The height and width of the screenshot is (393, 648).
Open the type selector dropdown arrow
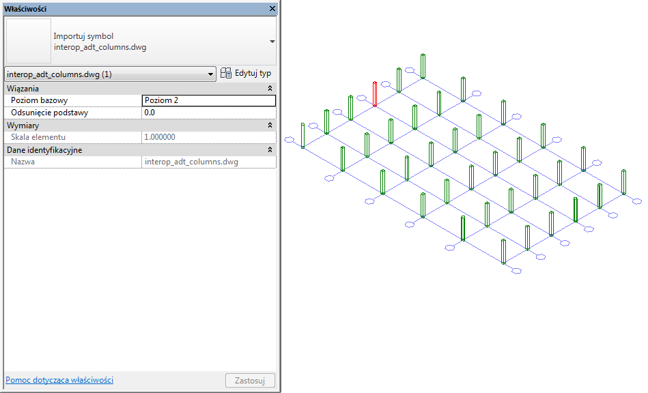(x=272, y=42)
